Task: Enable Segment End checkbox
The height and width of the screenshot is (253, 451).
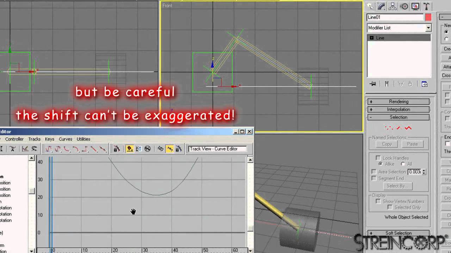Action: [x=374, y=179]
